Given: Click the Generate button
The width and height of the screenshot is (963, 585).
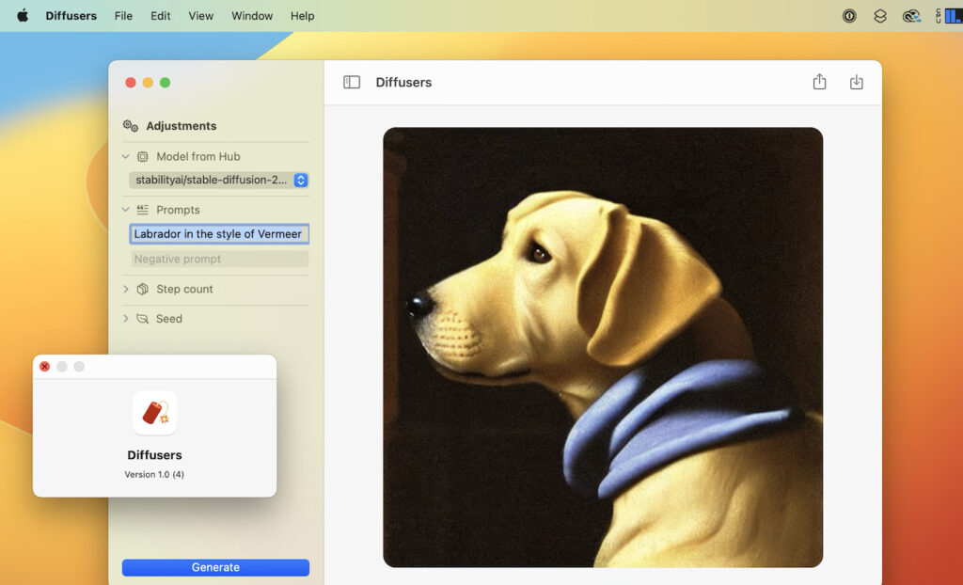Looking at the screenshot, I should tap(215, 567).
